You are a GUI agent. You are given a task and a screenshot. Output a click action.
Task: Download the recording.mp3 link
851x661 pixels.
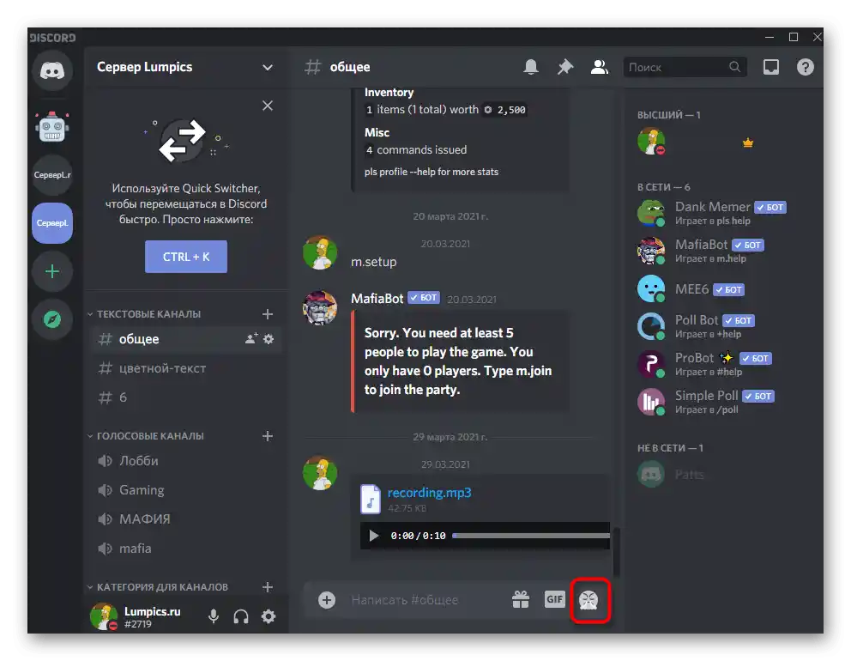(x=429, y=493)
